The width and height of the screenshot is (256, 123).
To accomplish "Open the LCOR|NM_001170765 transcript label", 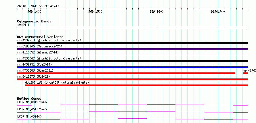I will [32, 109].
